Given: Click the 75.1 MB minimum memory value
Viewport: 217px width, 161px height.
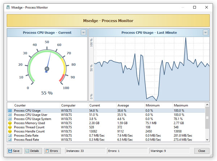Looking at the screenshot, I should 151,123.
